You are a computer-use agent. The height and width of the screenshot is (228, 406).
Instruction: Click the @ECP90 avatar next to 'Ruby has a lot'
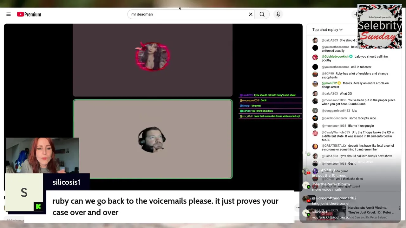pyautogui.click(x=315, y=74)
